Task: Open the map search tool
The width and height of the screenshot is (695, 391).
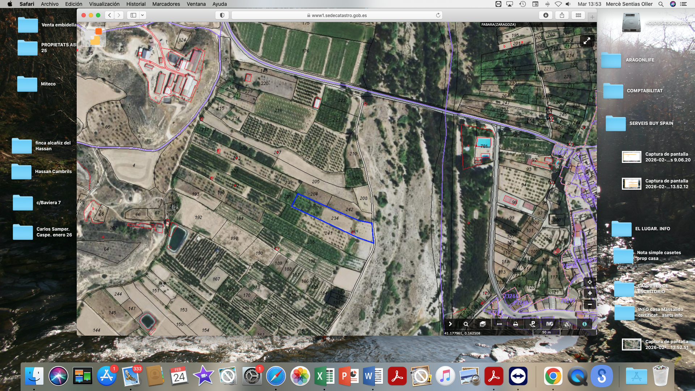Action: 466,324
